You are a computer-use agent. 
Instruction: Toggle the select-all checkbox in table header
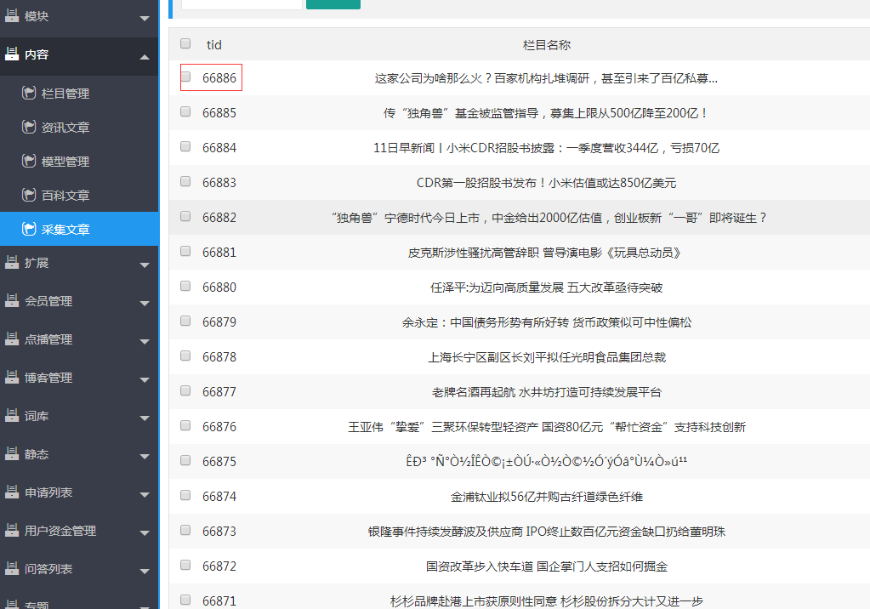[x=185, y=43]
